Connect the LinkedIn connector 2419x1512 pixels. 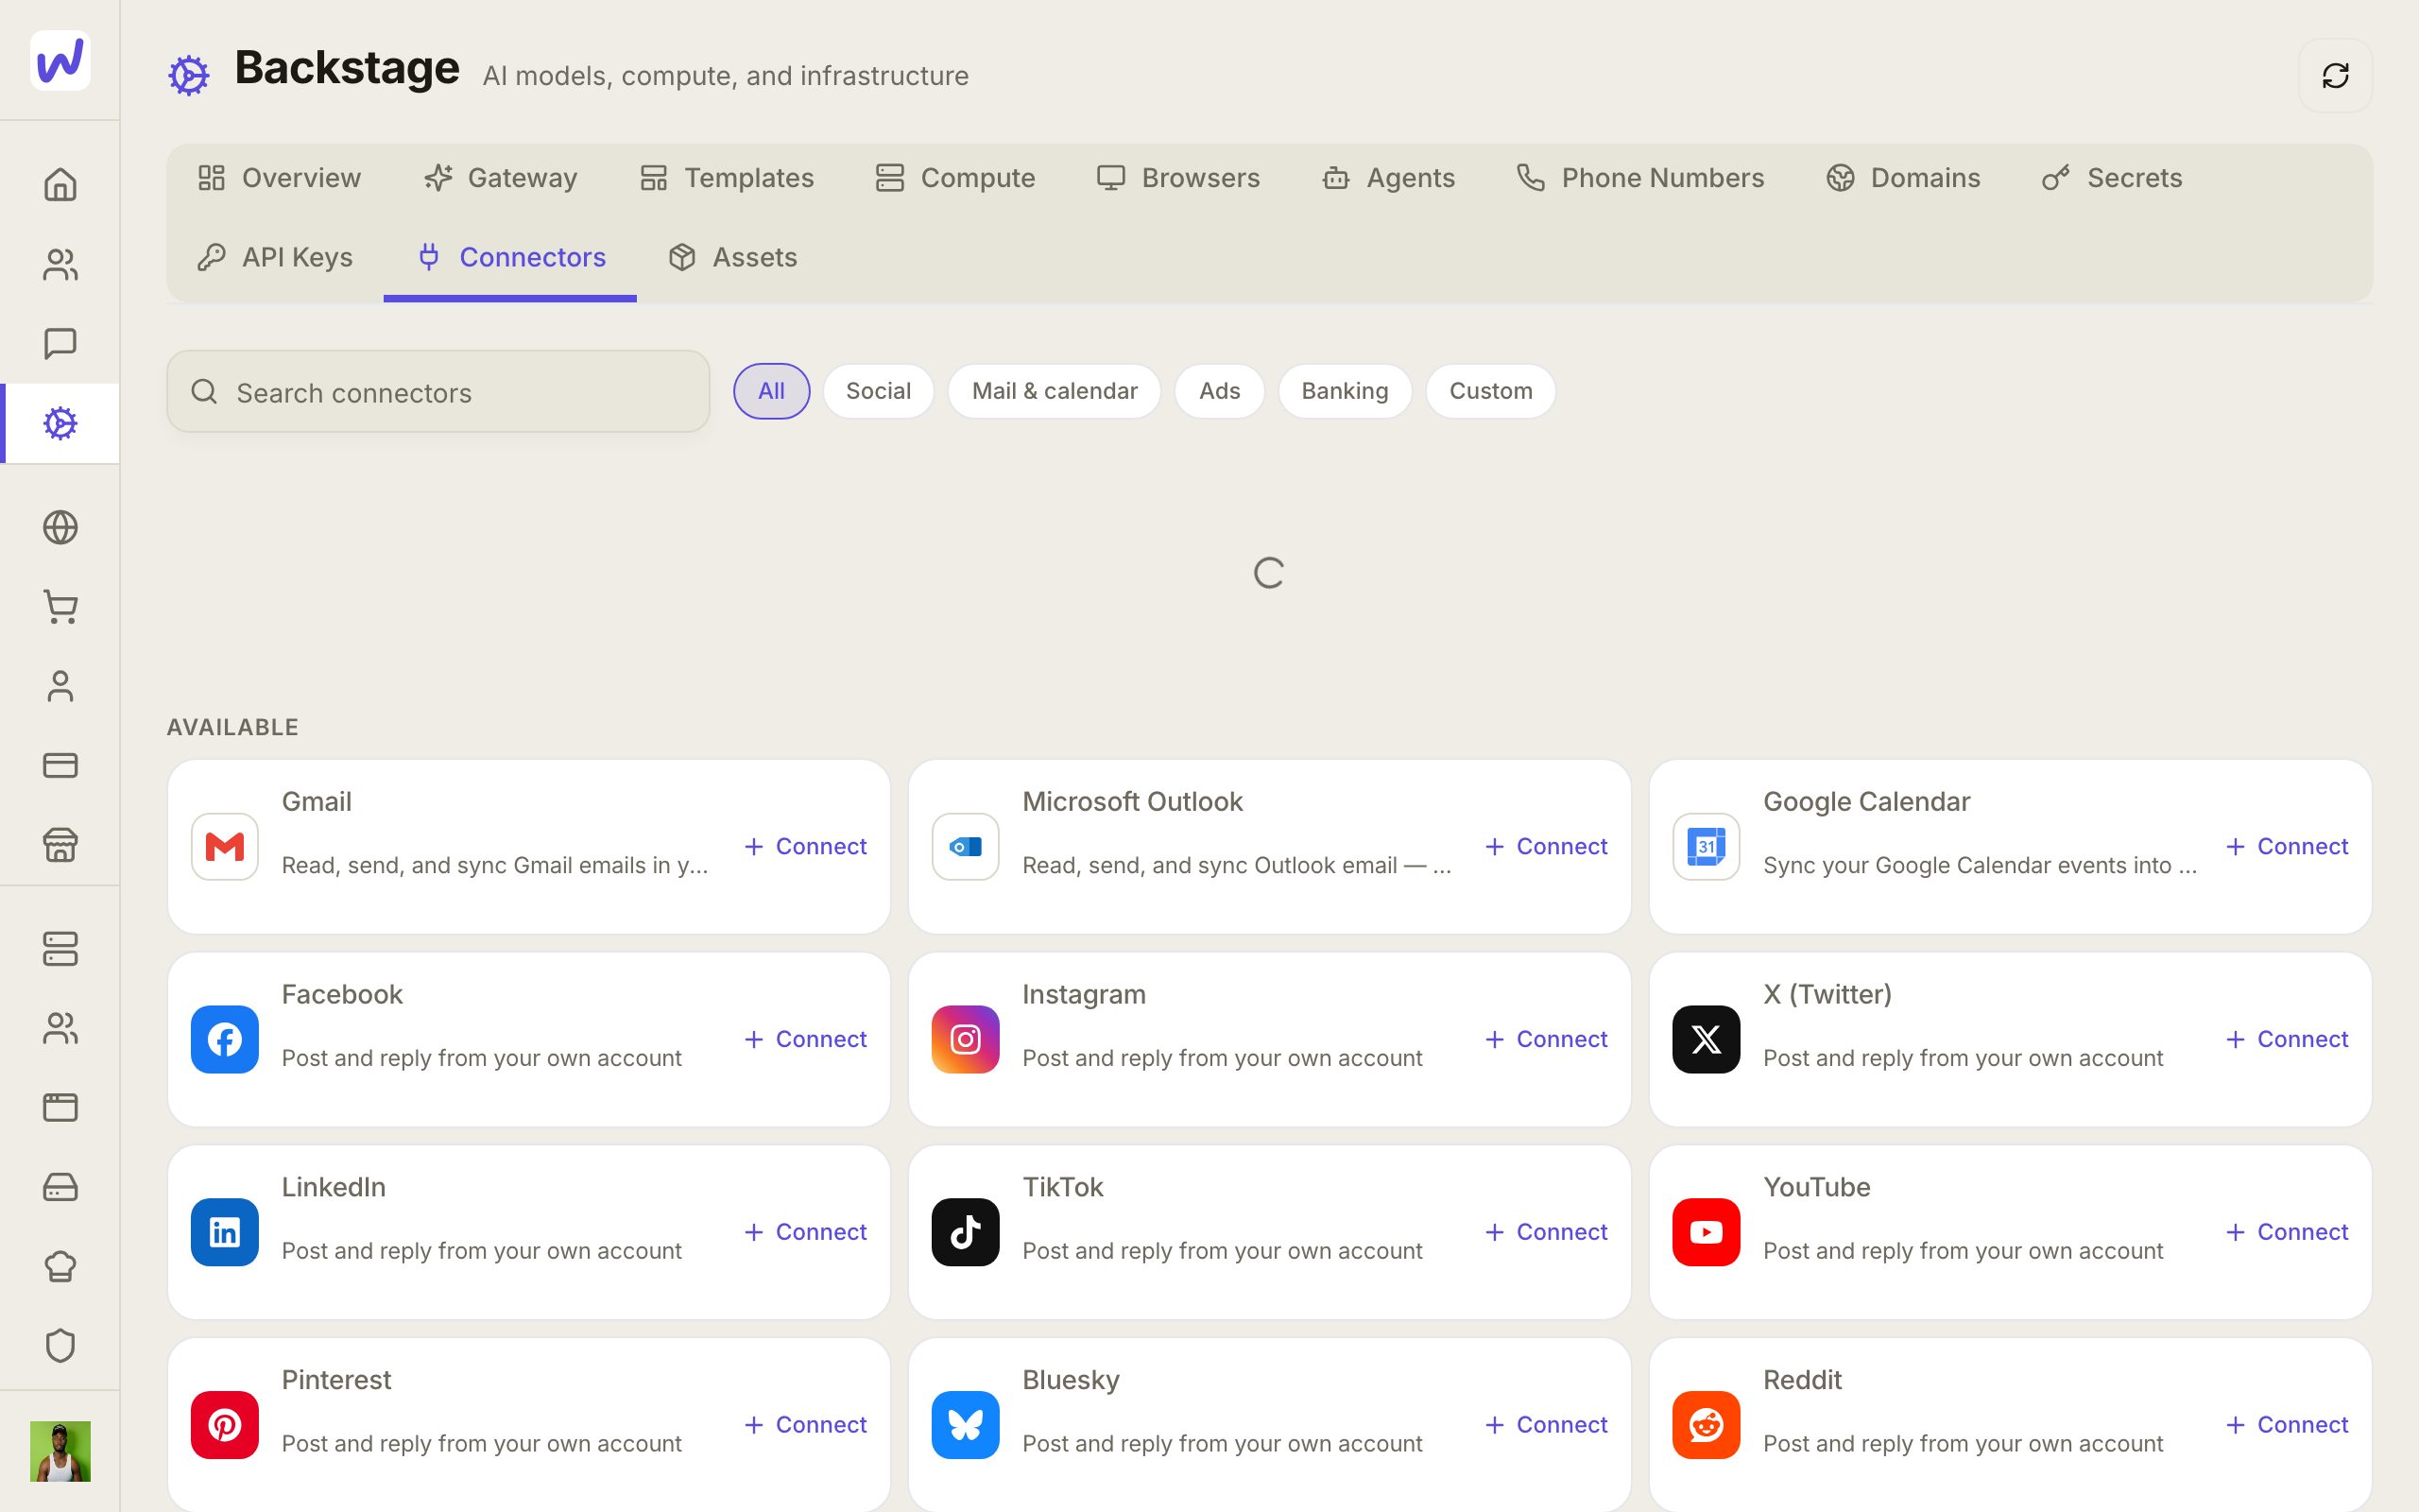(x=806, y=1232)
